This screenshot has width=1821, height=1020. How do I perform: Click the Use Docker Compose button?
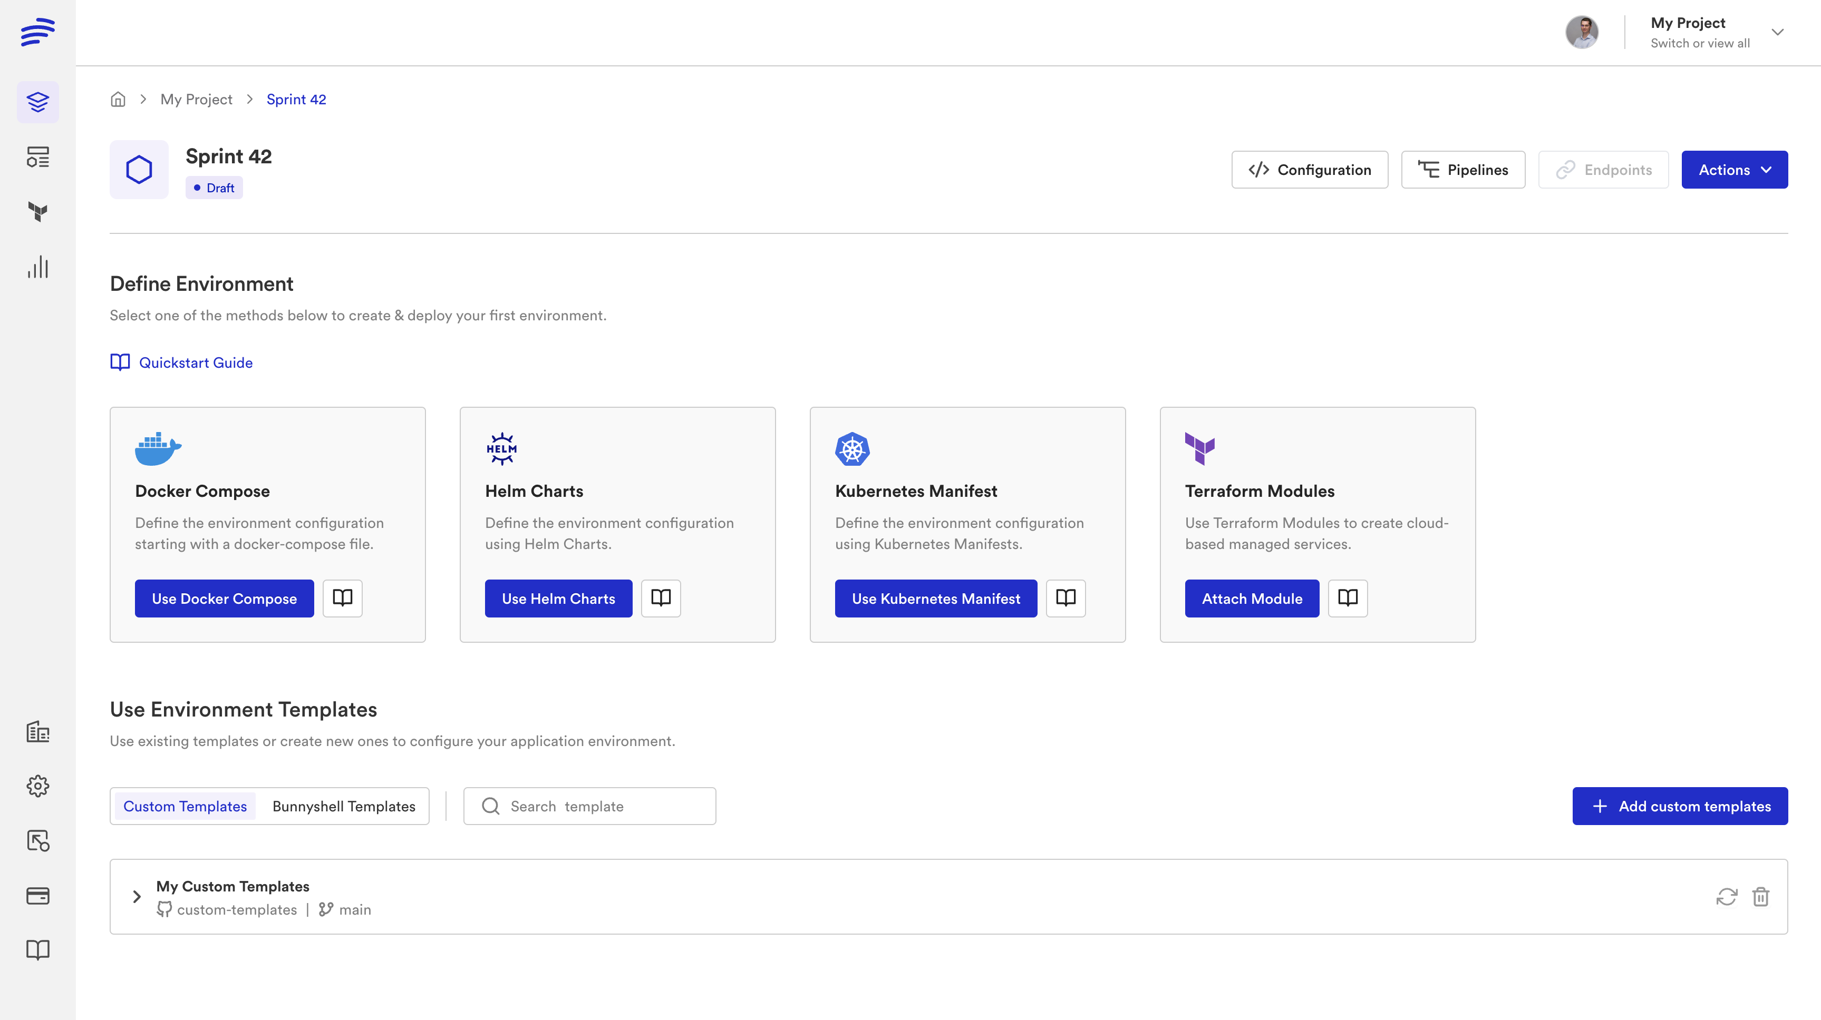(224, 599)
